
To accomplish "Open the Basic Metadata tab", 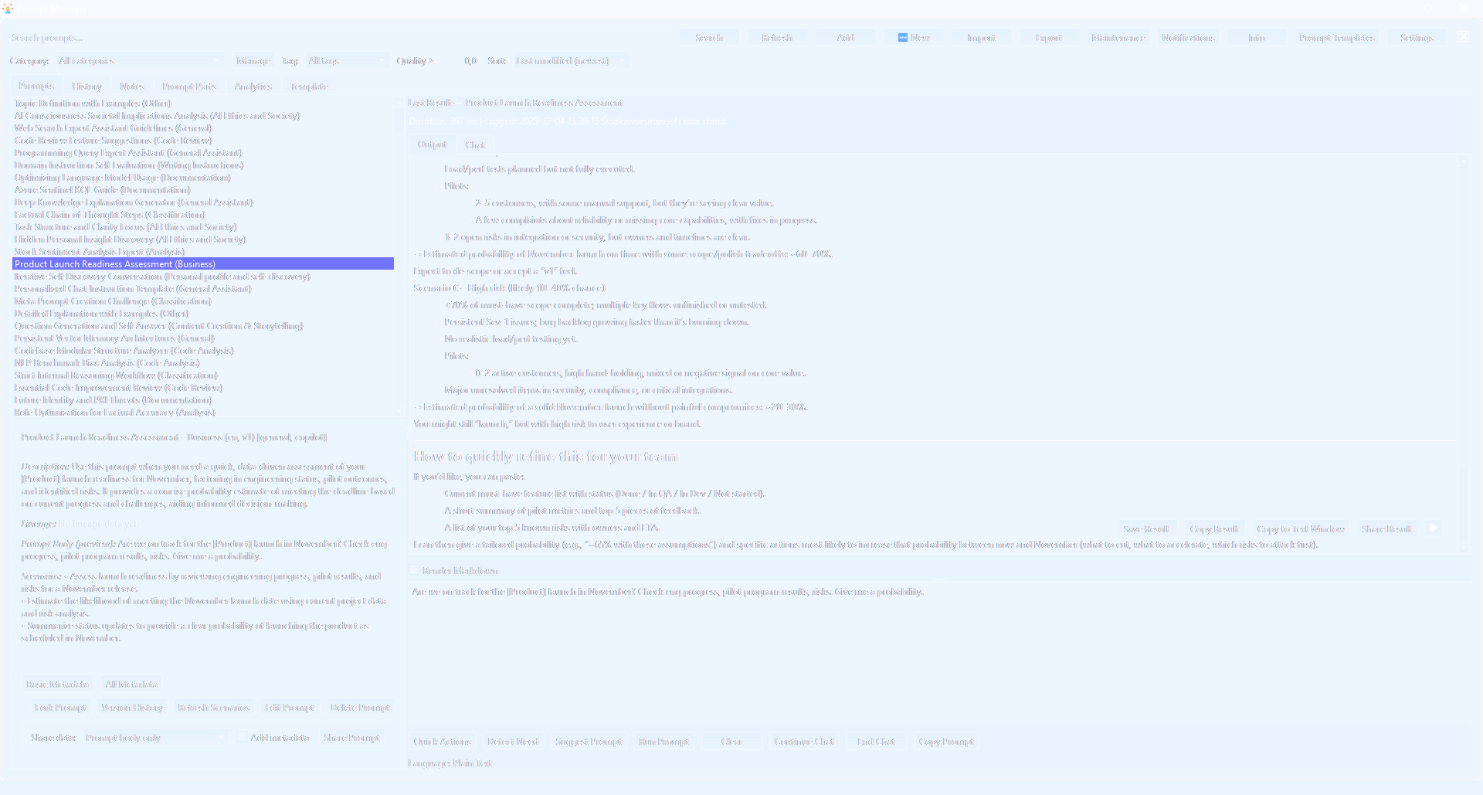I will [57, 684].
